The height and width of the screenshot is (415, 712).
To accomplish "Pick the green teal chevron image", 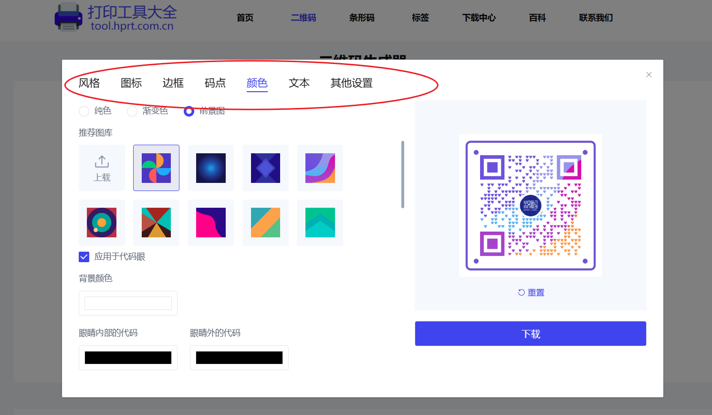I will point(320,223).
